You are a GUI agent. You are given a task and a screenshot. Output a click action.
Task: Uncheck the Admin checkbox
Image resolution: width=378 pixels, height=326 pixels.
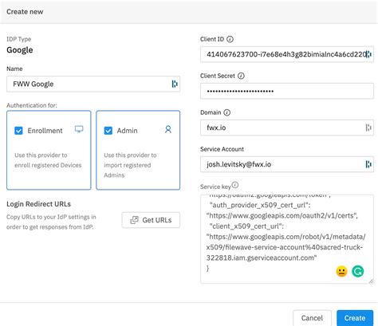pos(108,131)
